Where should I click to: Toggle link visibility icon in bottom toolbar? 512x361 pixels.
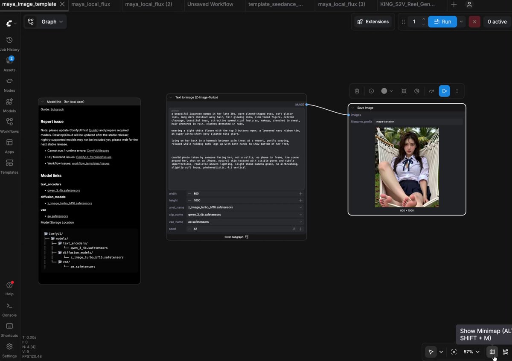(505, 352)
